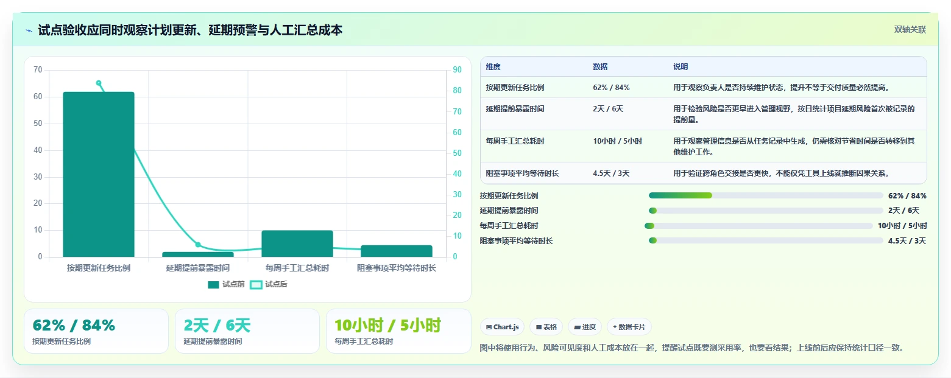Click the 每周手工汇总耗时 progress bar

point(759,226)
